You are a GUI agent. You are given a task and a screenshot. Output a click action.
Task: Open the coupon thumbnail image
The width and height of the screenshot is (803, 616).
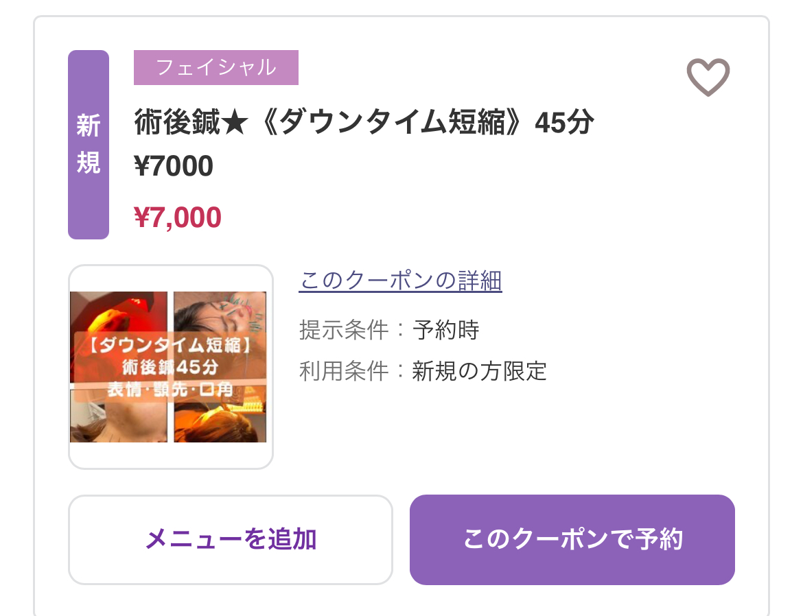pos(170,367)
